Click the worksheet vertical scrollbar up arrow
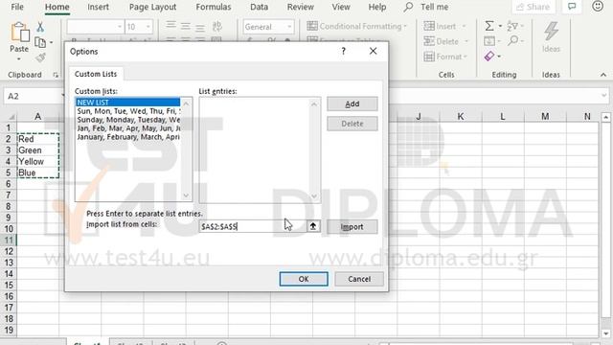Image resolution: width=613 pixels, height=345 pixels. pos(605,117)
